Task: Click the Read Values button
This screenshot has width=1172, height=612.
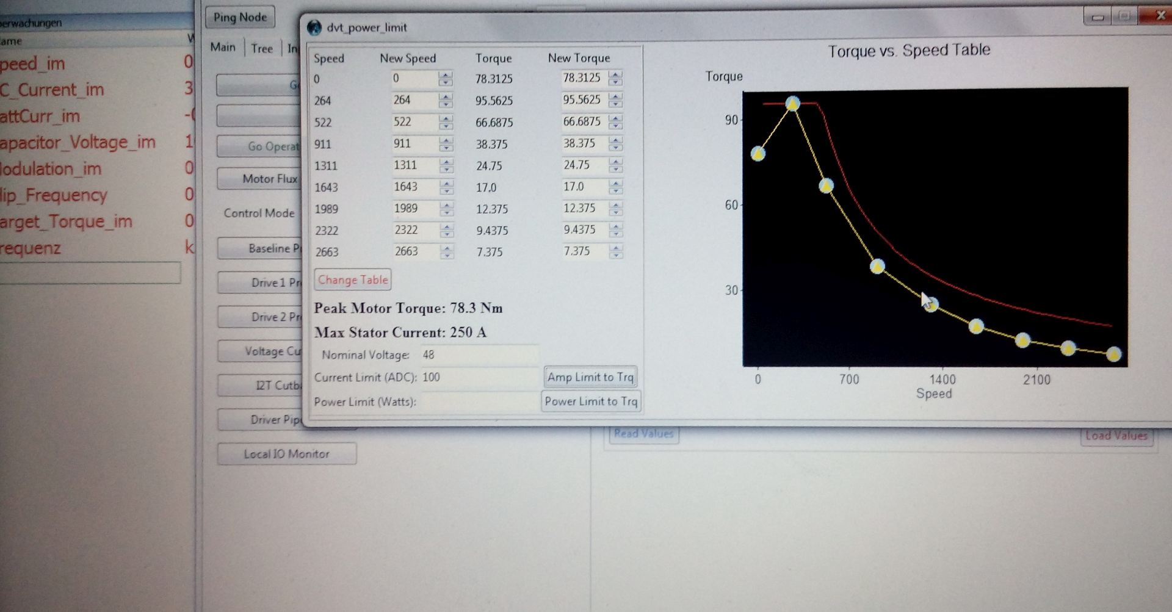Action: [643, 434]
